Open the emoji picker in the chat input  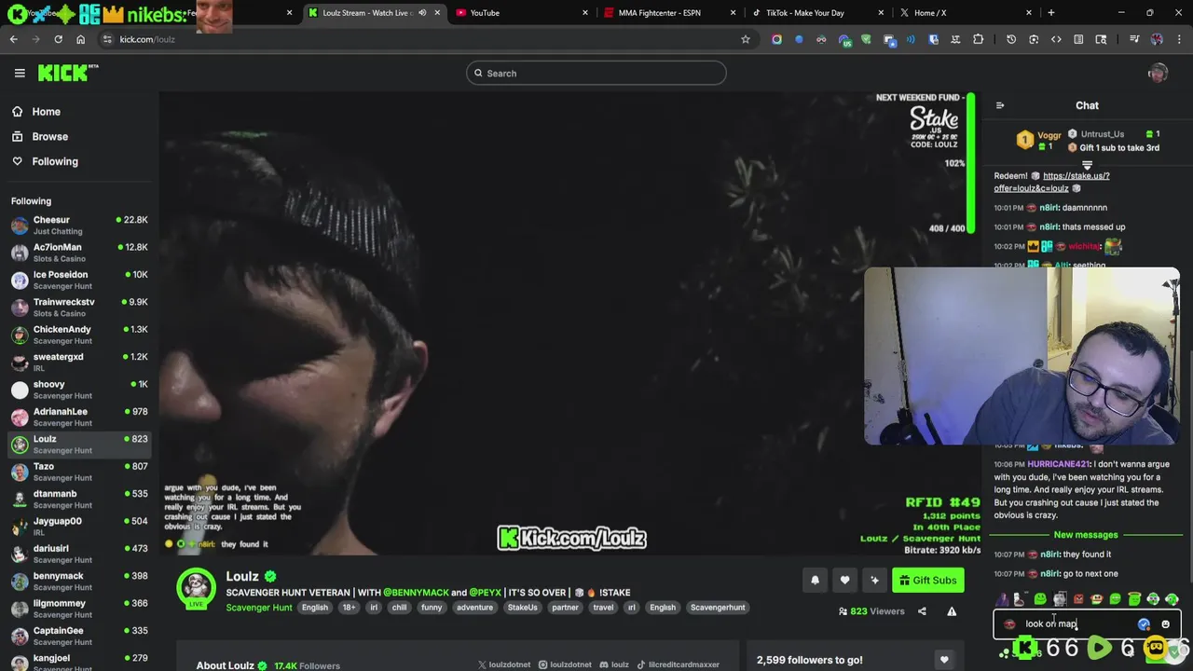point(1165,624)
